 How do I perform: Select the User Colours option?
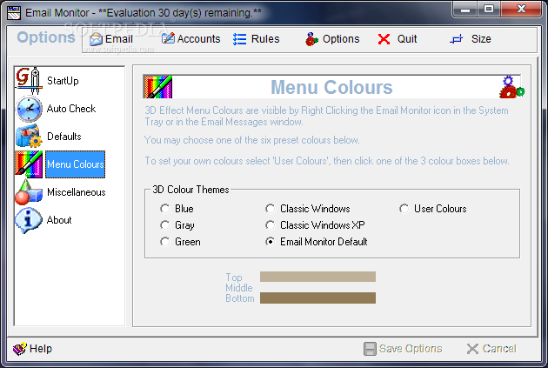404,209
